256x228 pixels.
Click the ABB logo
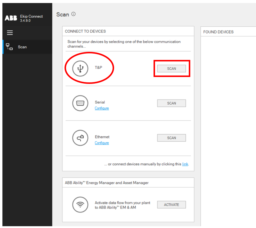11,18
